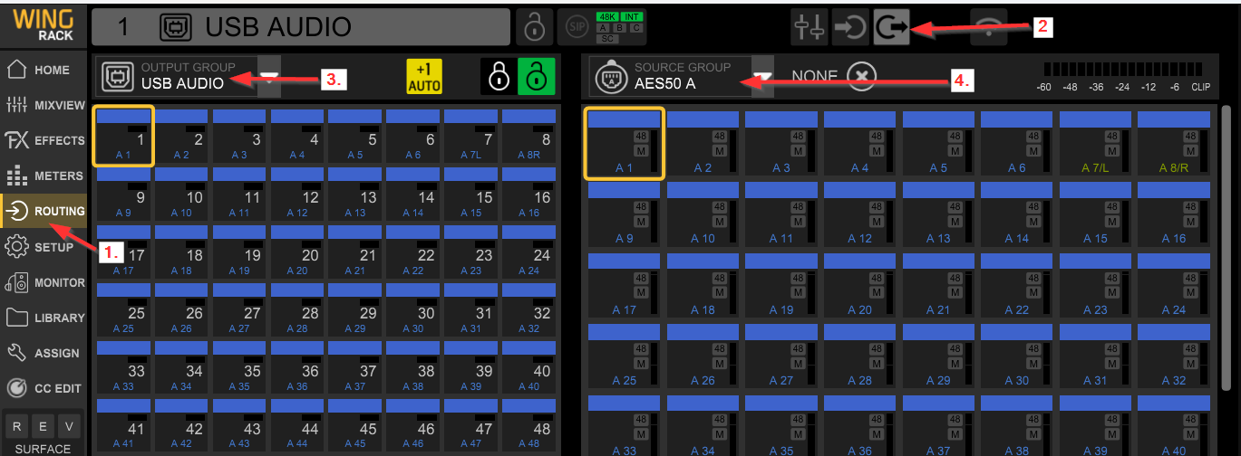
Task: Open the HOME page from the sidebar
Action: tap(44, 70)
